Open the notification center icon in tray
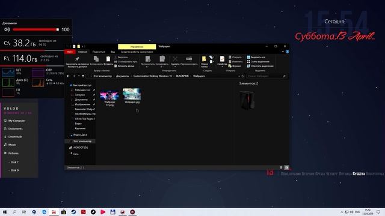 (x=378, y=212)
